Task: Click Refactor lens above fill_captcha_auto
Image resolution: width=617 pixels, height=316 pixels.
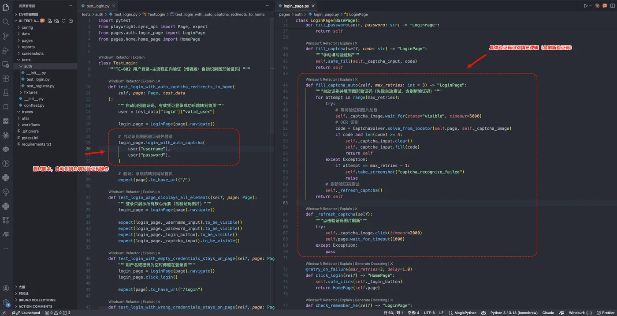Action: point(330,79)
